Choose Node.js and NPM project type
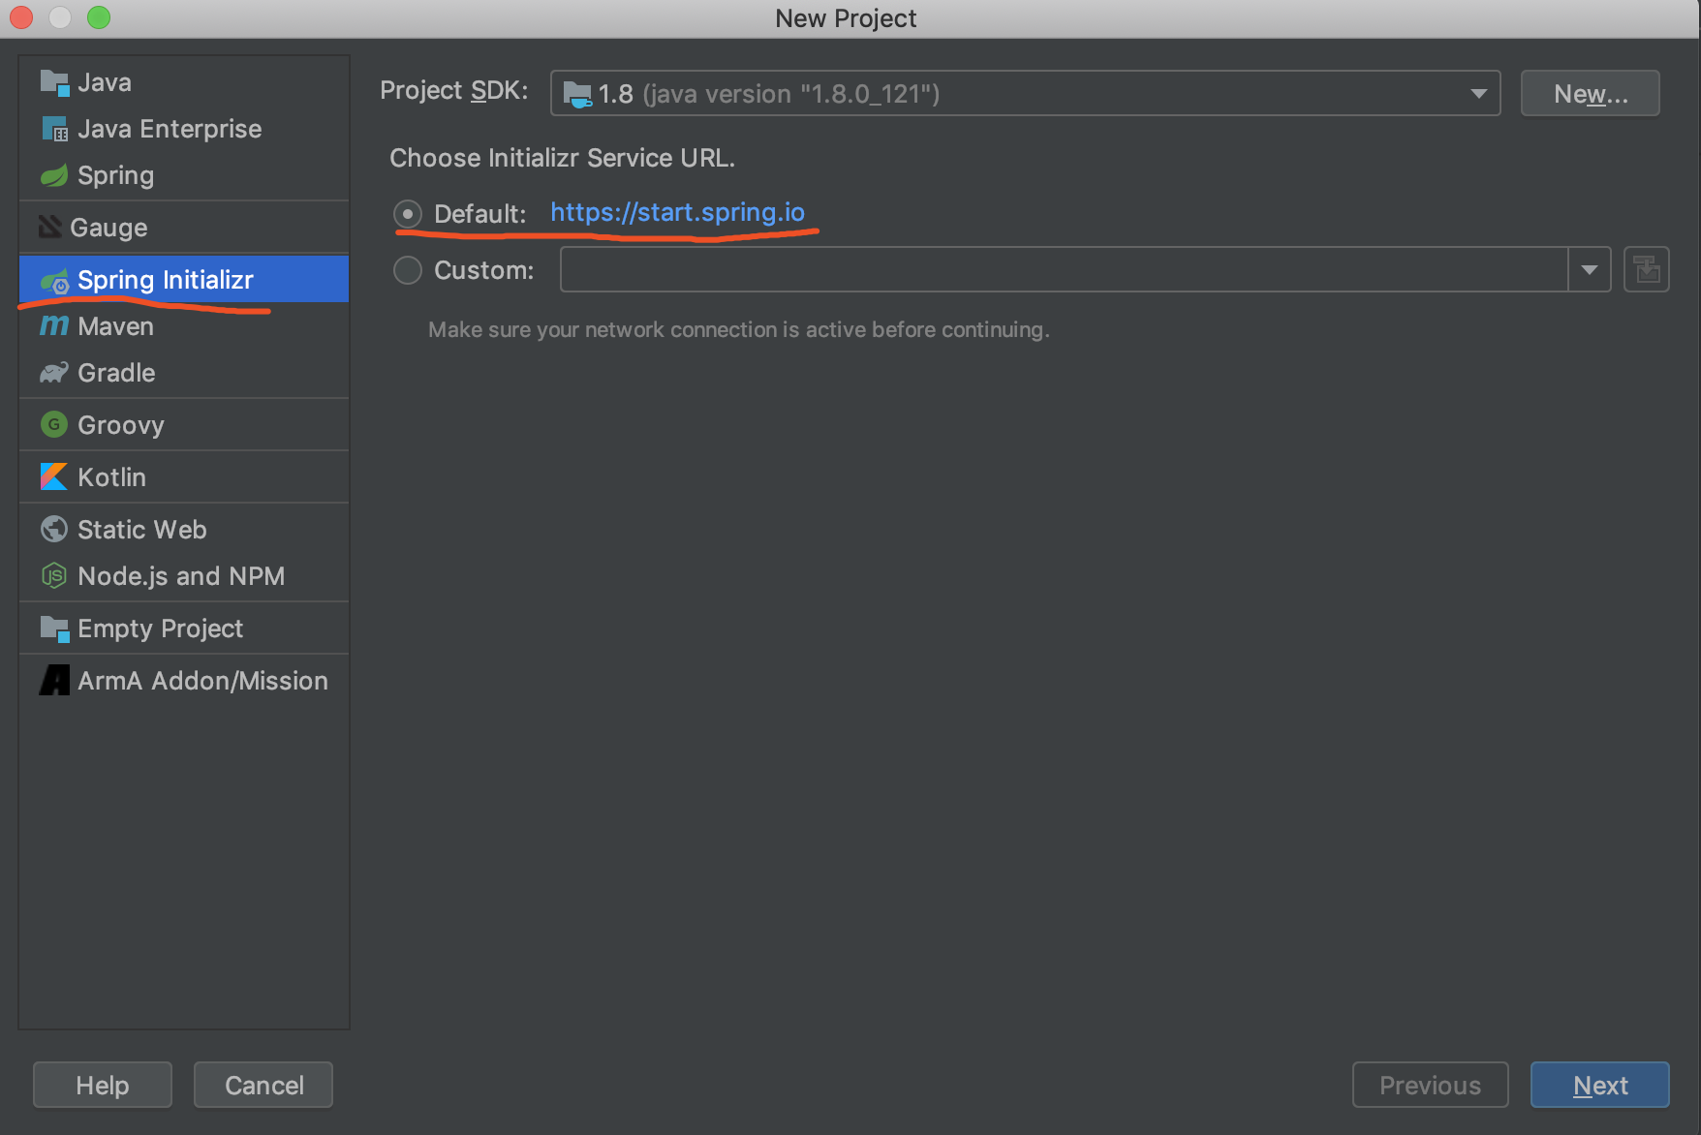 (184, 576)
